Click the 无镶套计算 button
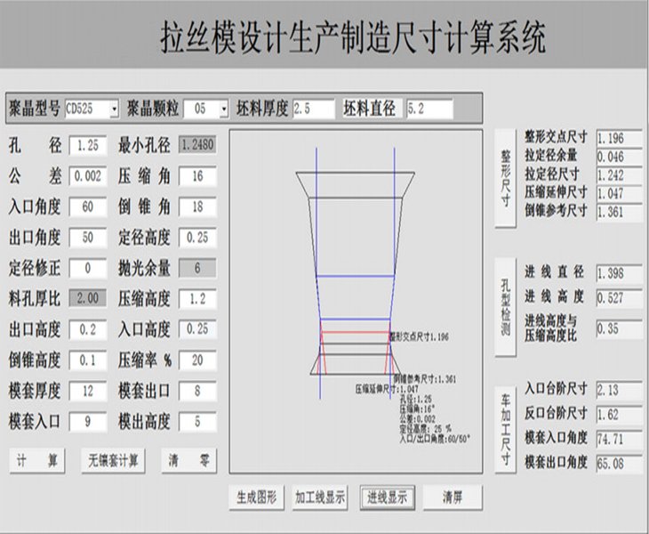649x534 pixels. [x=113, y=461]
